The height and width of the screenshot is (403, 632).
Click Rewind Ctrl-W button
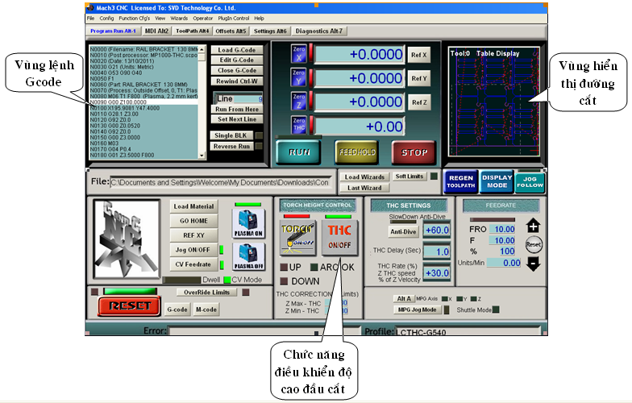[237, 81]
